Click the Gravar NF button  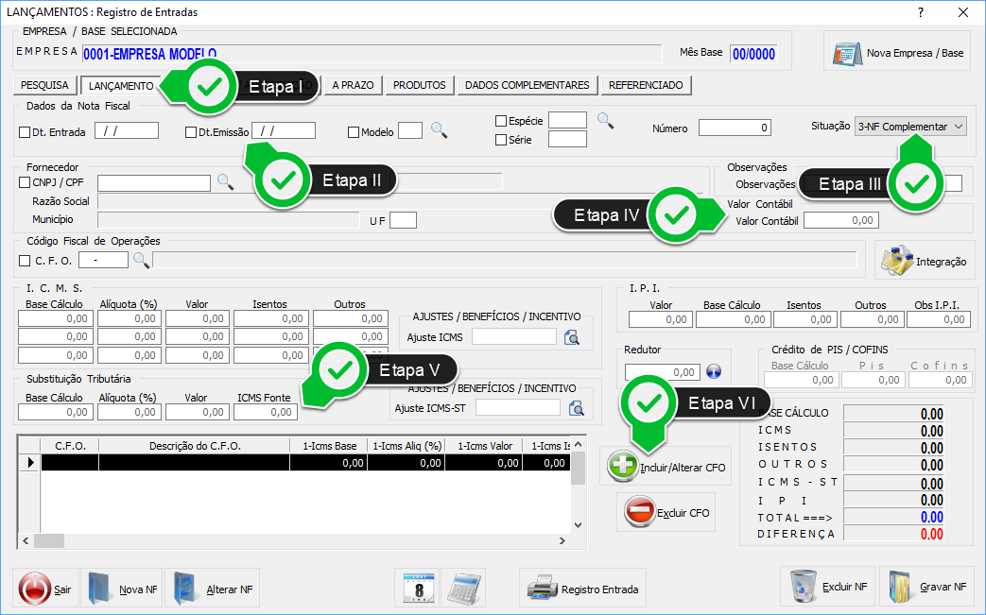(926, 587)
